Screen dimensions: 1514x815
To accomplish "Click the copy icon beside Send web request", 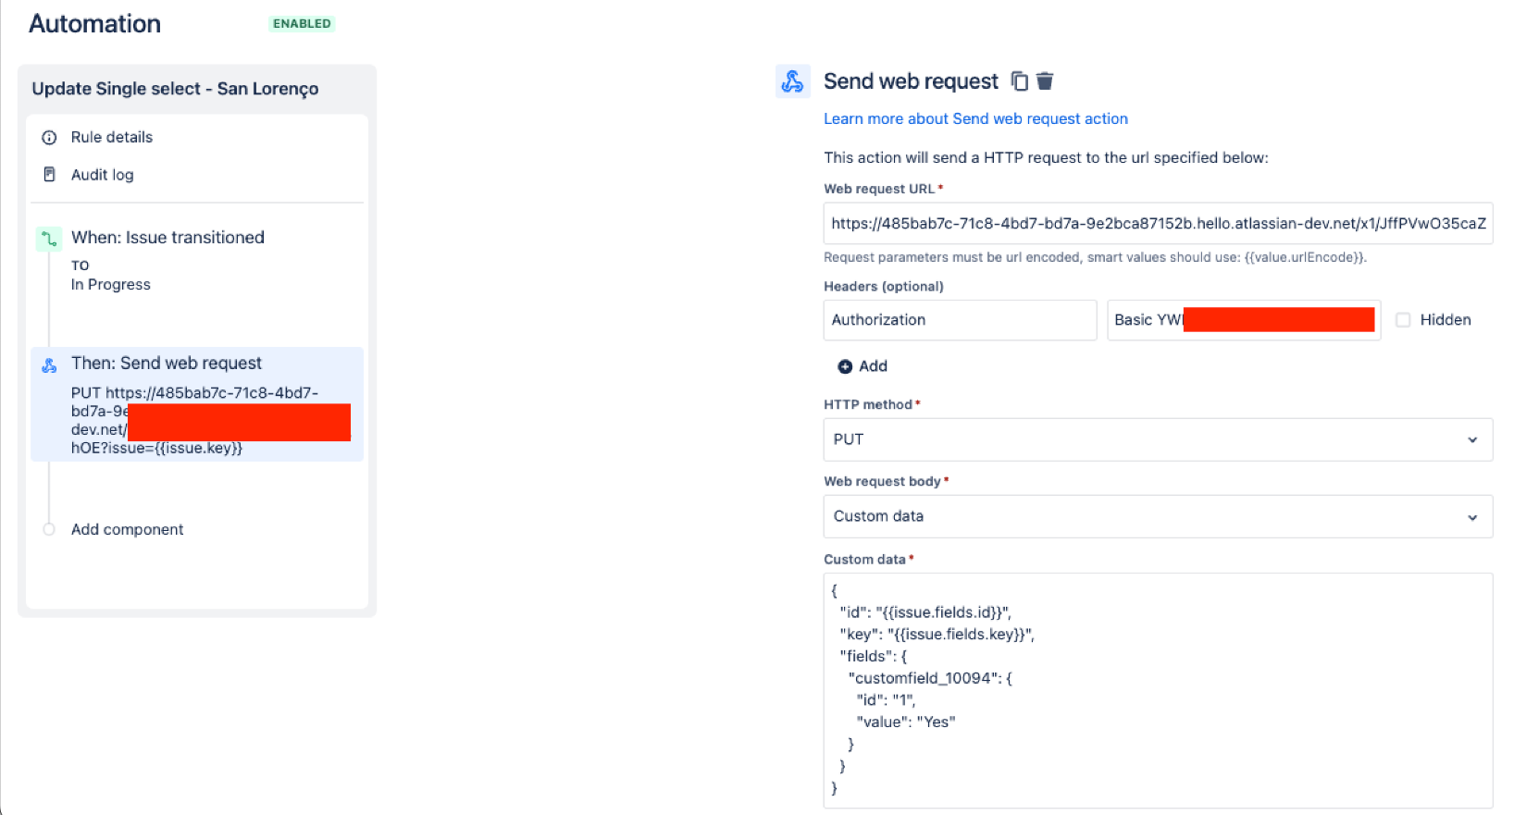I will click(1019, 81).
